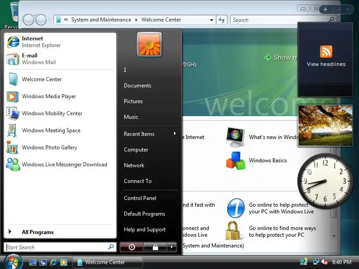Screen dimensions: 359x269
Task: Click the analog clock gadget
Action: point(325,181)
